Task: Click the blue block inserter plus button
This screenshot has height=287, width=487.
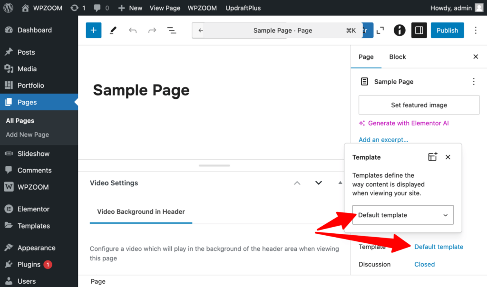Action: [93, 30]
